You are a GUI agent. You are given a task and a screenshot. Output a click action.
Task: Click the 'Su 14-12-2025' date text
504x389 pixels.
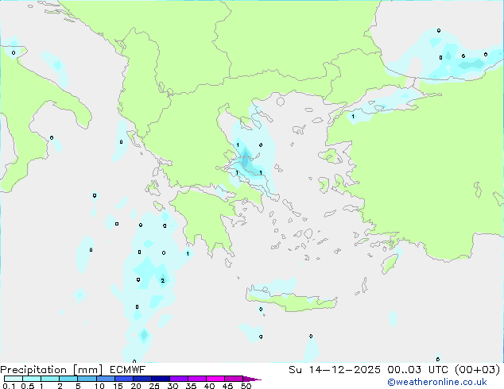[335, 370]
